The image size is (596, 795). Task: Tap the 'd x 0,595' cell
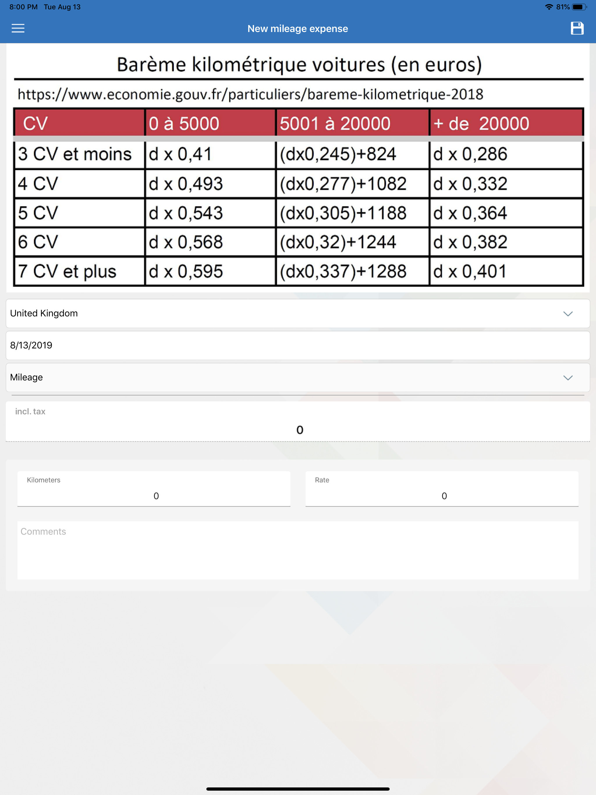(210, 271)
